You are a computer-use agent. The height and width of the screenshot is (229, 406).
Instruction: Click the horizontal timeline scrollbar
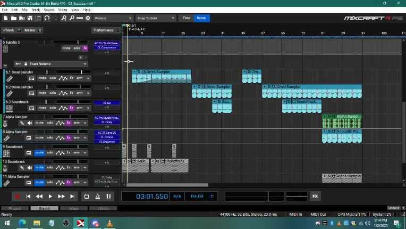pos(167,185)
